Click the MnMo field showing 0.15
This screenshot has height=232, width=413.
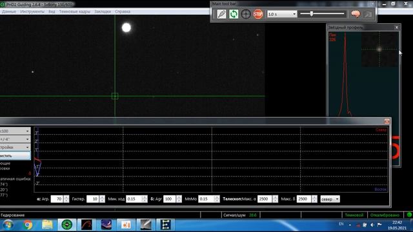pos(206,199)
